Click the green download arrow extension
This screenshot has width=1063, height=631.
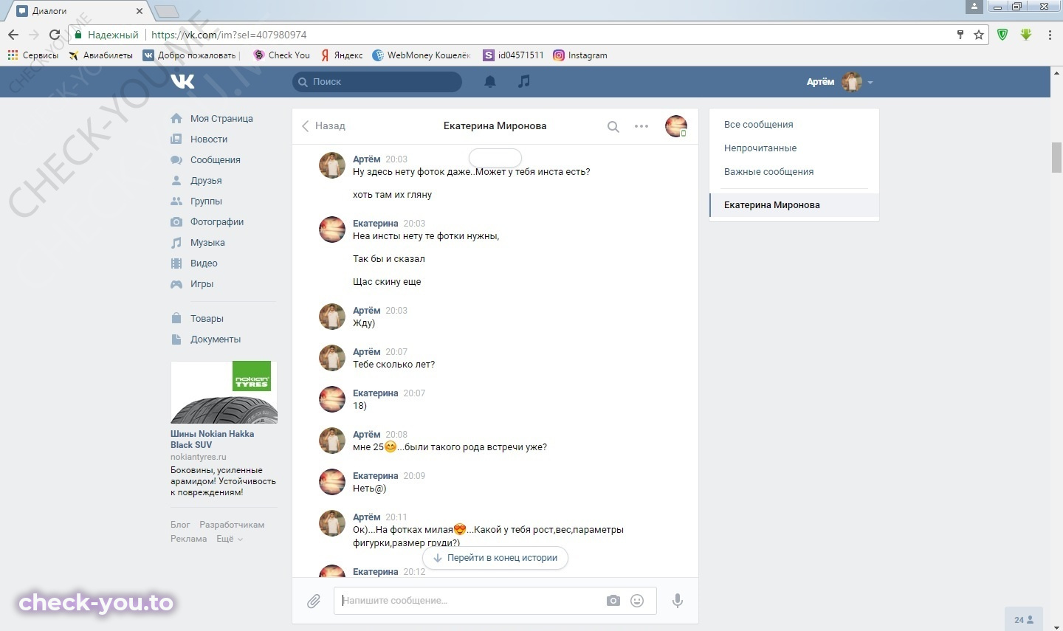tap(1026, 35)
